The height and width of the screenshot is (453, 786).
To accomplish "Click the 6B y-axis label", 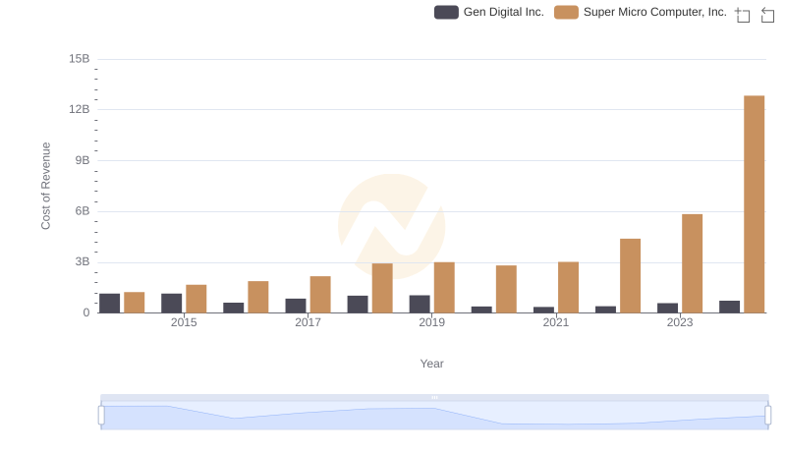I will 83,211.
